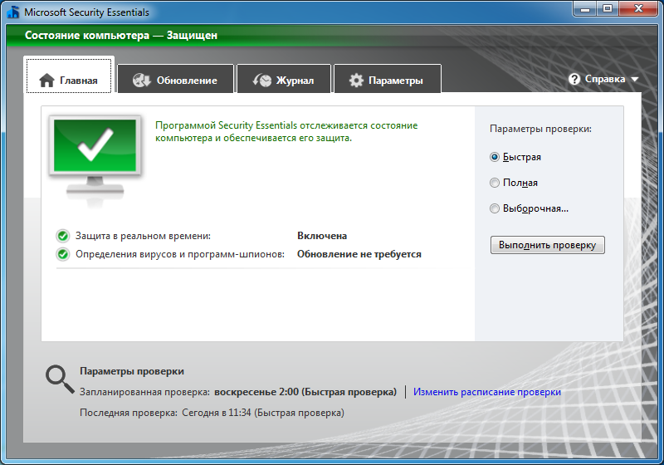
Task: Click the Определения вирусов и программ-шпионов label
Action: pos(180,254)
